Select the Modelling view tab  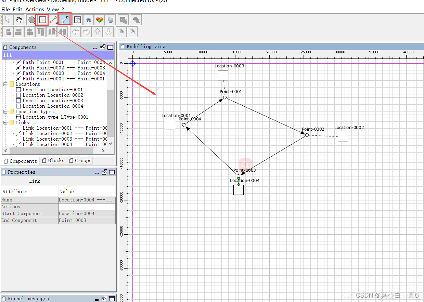click(x=146, y=47)
